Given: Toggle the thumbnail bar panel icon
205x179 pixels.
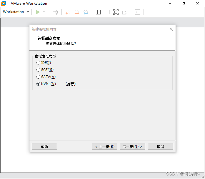Looking at the screenshot, I should [107, 12].
